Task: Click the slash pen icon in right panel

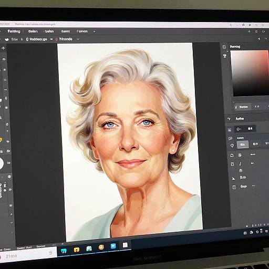Action: pyautogui.click(x=240, y=164)
